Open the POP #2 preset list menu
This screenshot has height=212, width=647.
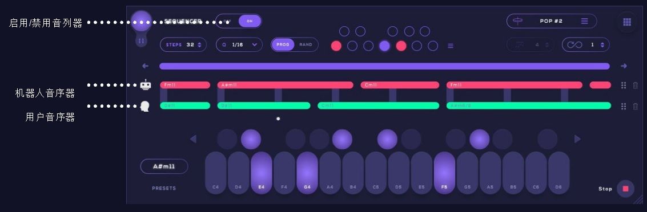tap(584, 21)
